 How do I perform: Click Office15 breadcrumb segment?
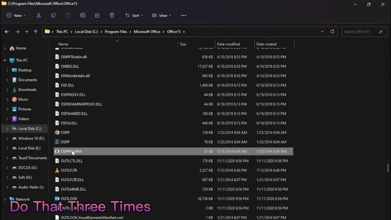(x=174, y=32)
